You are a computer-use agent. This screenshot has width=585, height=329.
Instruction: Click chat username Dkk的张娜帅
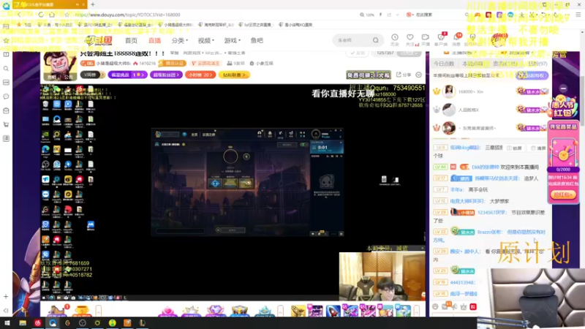[x=485, y=167]
